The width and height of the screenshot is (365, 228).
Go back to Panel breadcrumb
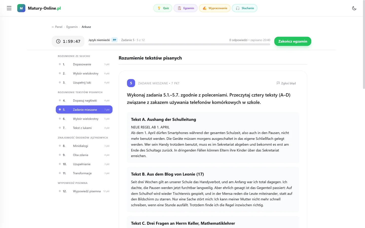tap(57, 27)
